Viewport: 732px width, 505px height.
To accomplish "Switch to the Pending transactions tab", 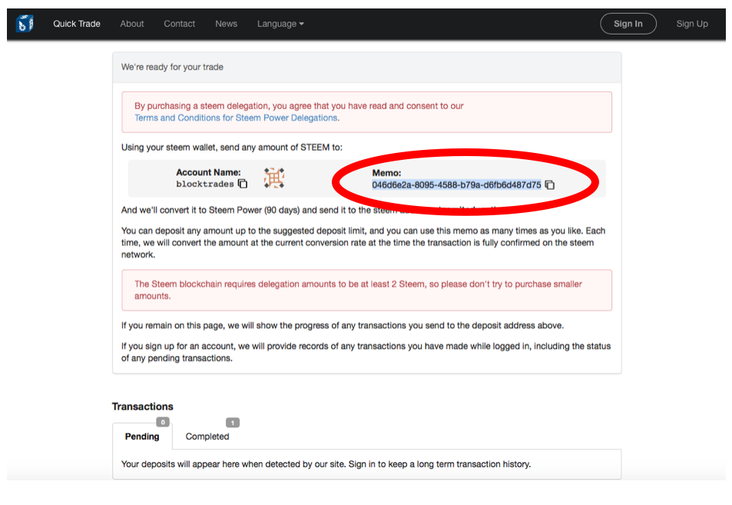I will tap(142, 437).
